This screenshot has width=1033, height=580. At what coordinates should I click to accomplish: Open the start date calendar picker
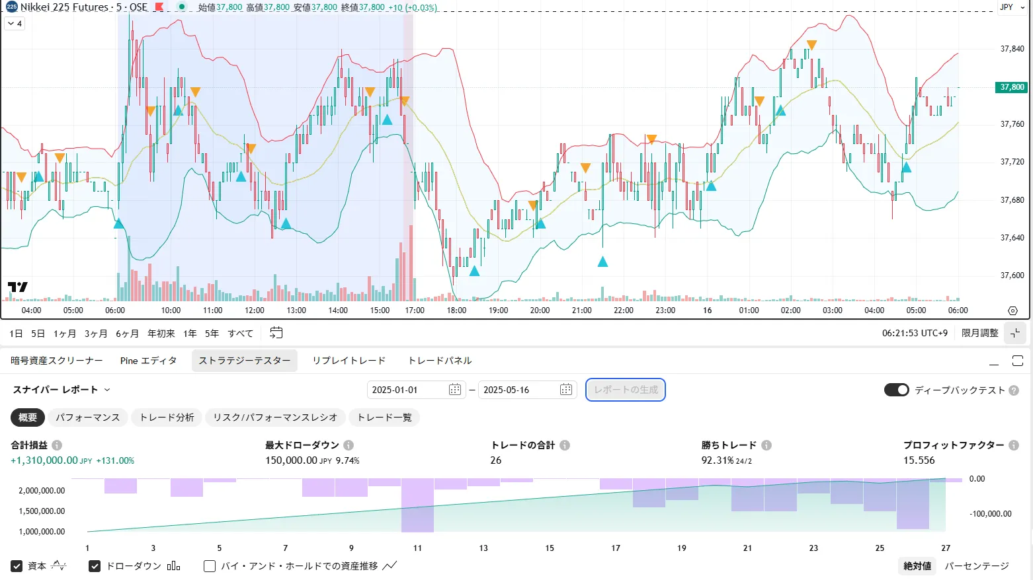click(x=455, y=390)
